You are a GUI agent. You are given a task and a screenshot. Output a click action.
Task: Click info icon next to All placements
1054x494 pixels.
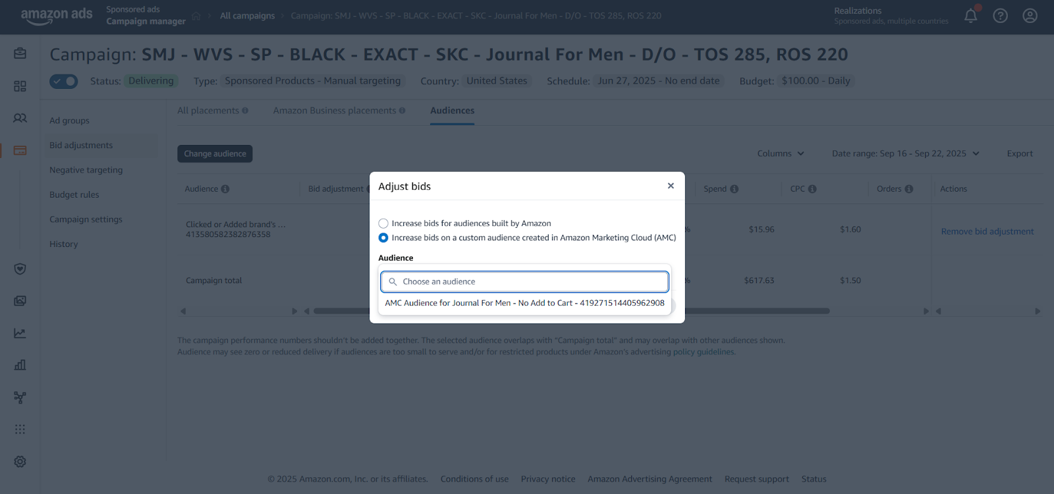coord(245,111)
